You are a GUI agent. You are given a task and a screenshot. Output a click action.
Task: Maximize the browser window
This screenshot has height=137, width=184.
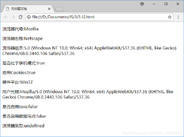coord(166,4)
